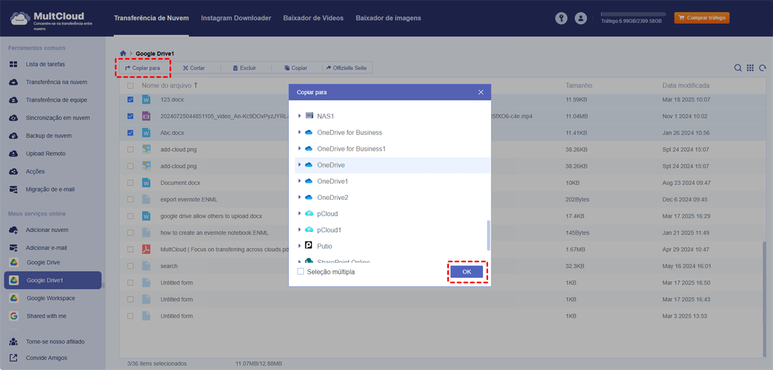Uncheck the 123.docx file checkbox

pos(130,100)
